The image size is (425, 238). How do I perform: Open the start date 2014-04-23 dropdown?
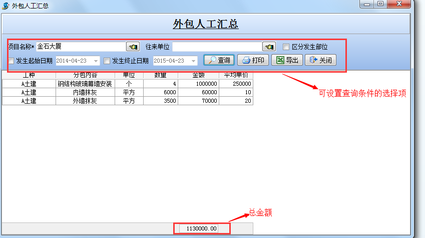tap(96, 61)
